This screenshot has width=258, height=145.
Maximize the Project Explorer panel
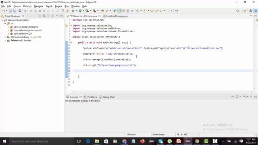point(62,16)
